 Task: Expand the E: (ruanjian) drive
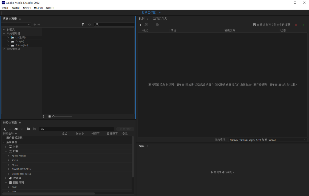8,45
